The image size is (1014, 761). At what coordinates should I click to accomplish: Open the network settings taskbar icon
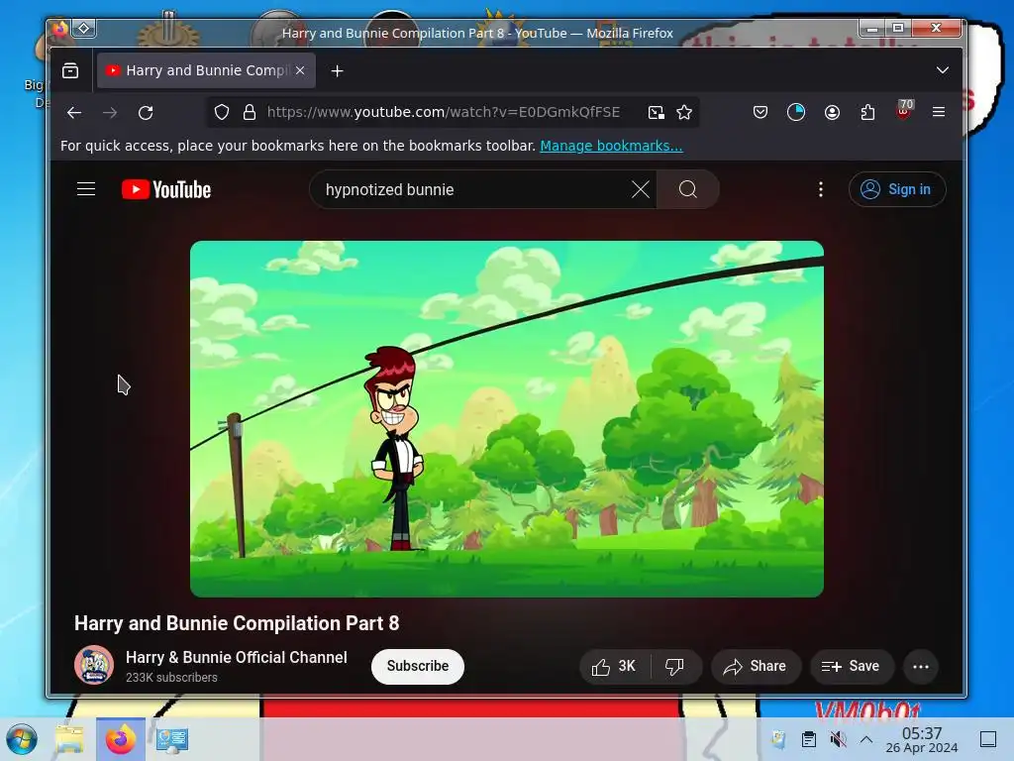[x=172, y=739]
